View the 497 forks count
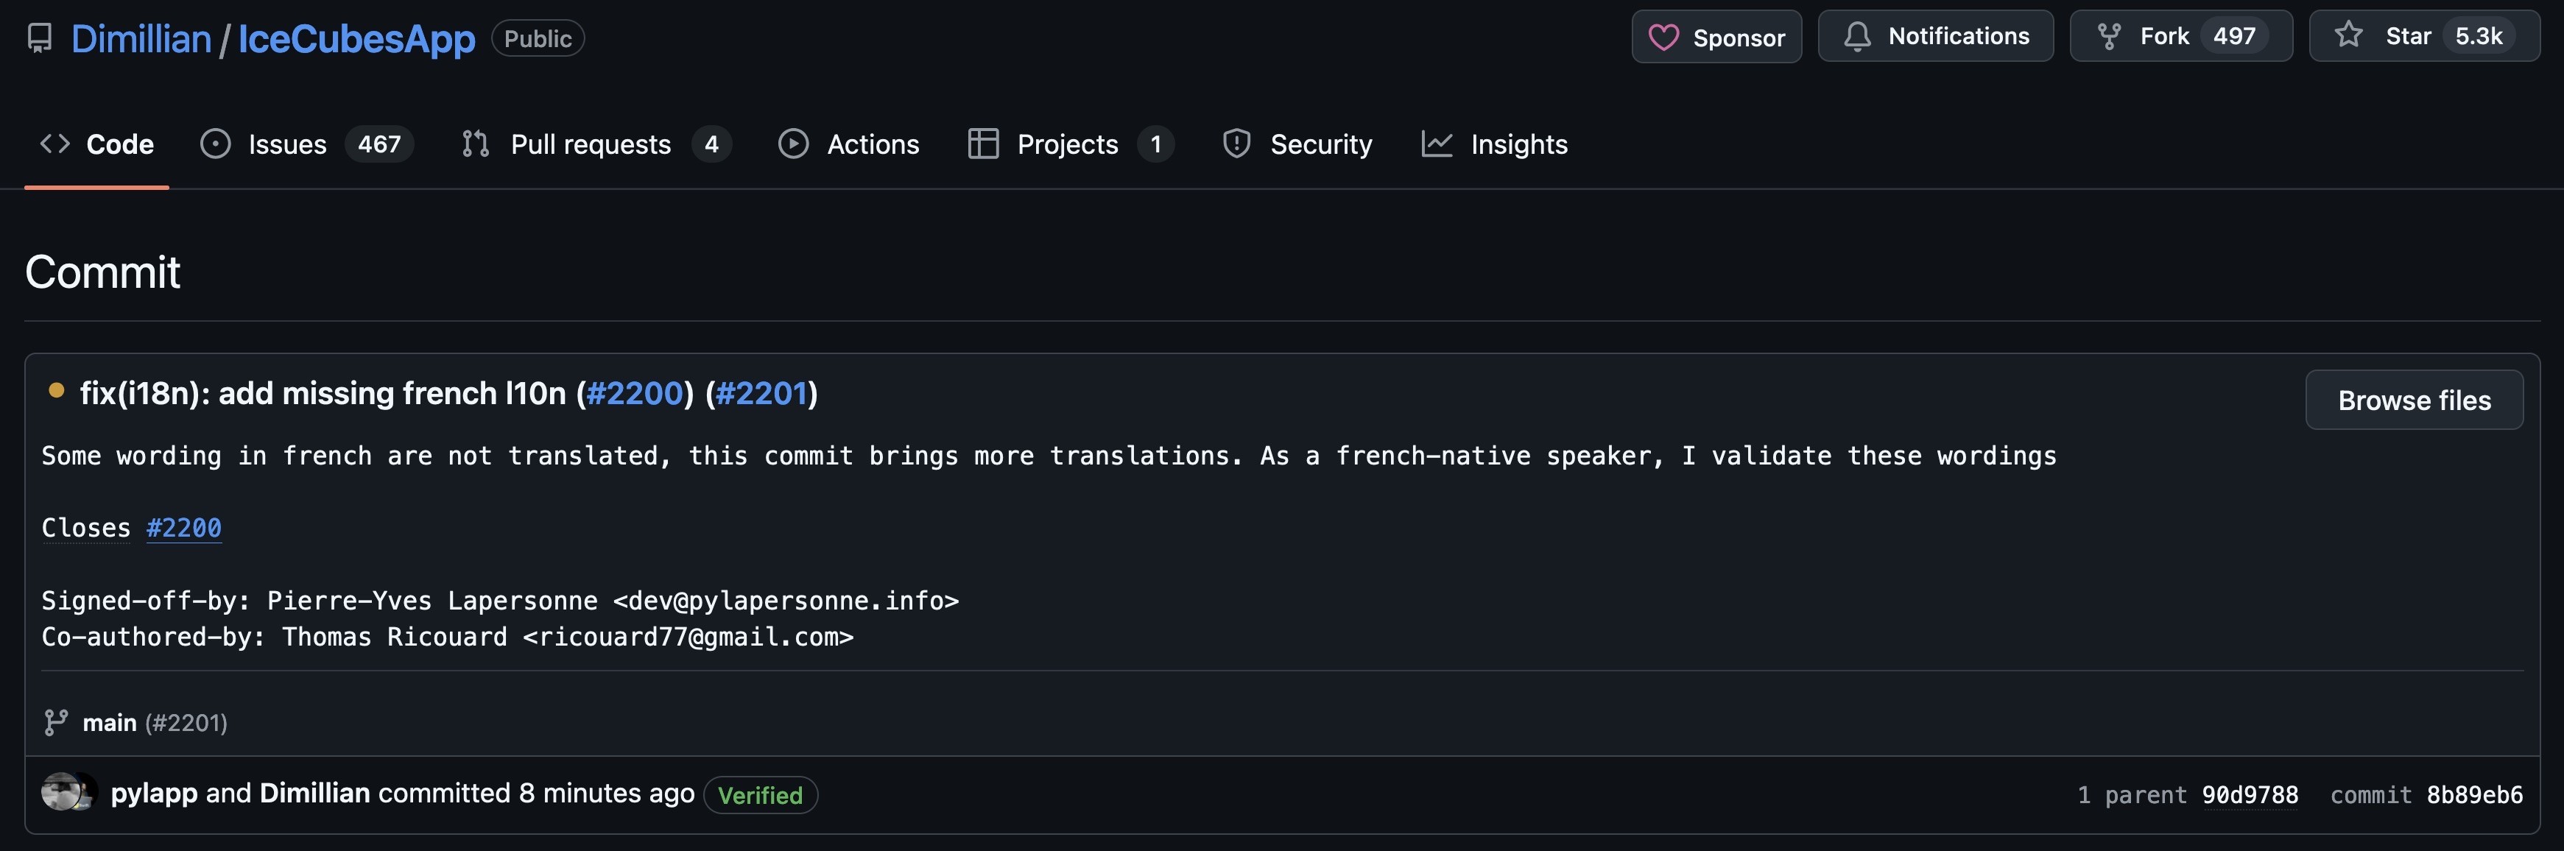The height and width of the screenshot is (851, 2564). tap(2235, 37)
